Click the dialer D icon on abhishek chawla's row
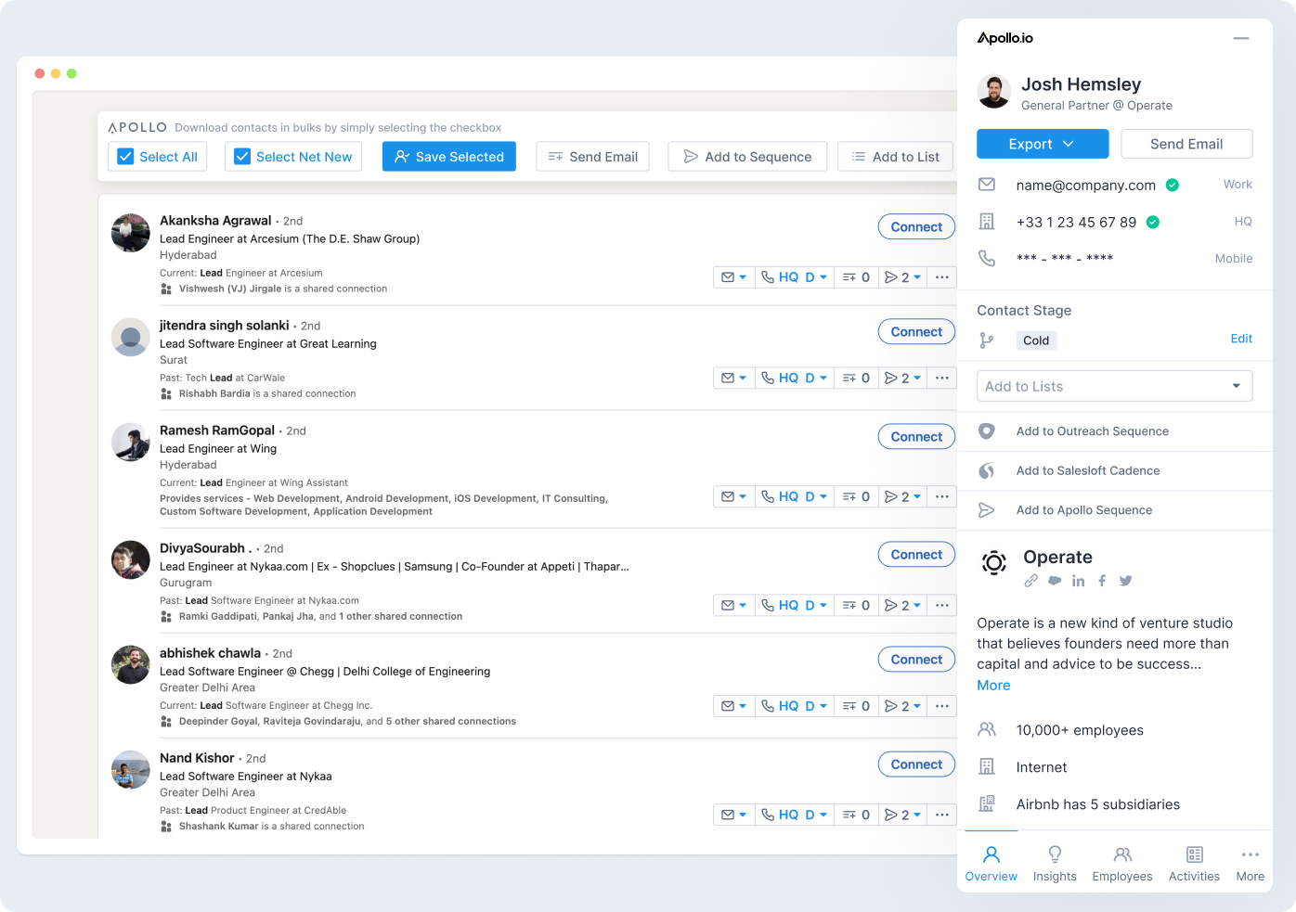Screen dimensions: 1296x912 tap(810, 705)
